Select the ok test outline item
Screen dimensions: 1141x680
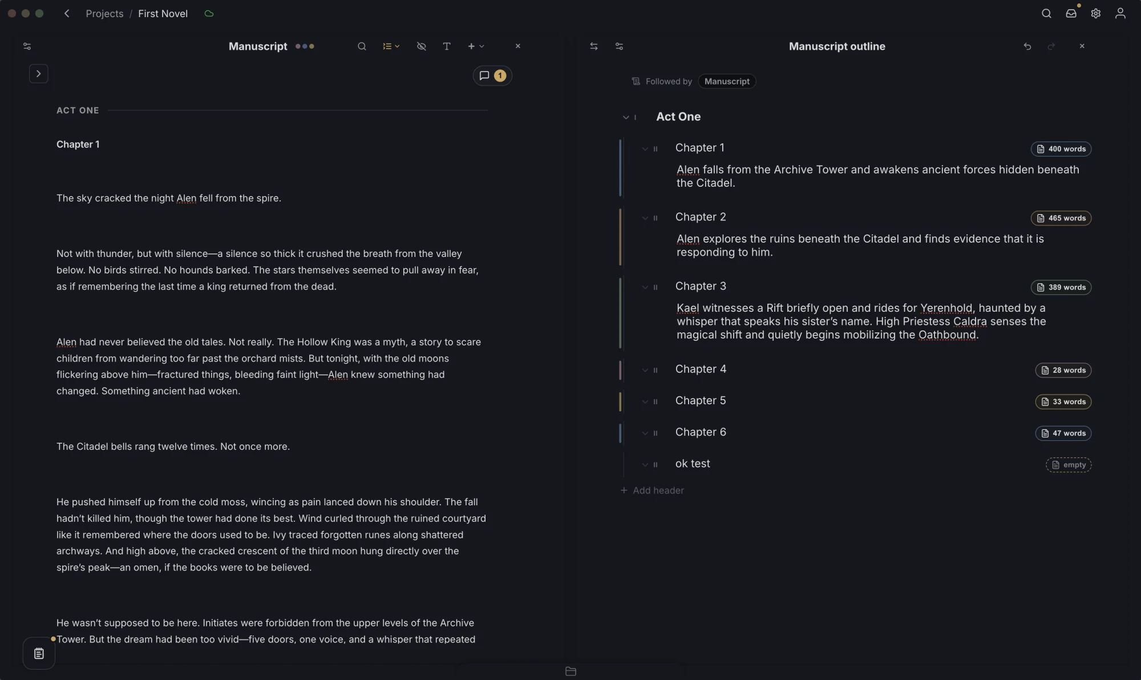click(x=693, y=464)
